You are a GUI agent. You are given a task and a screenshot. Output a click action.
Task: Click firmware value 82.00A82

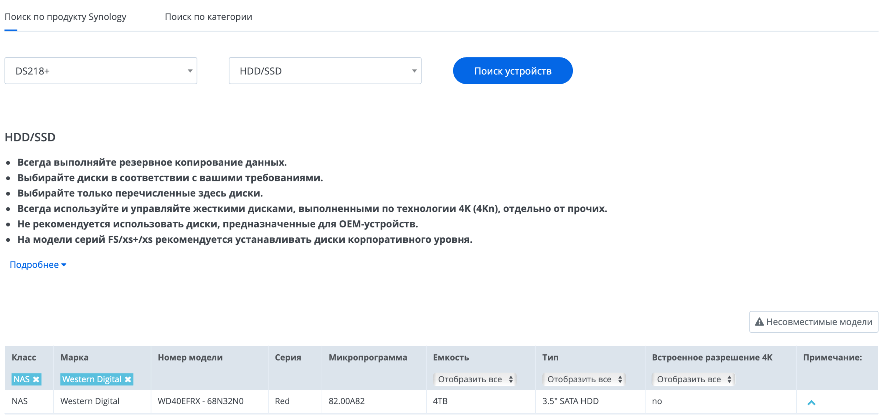[347, 401]
